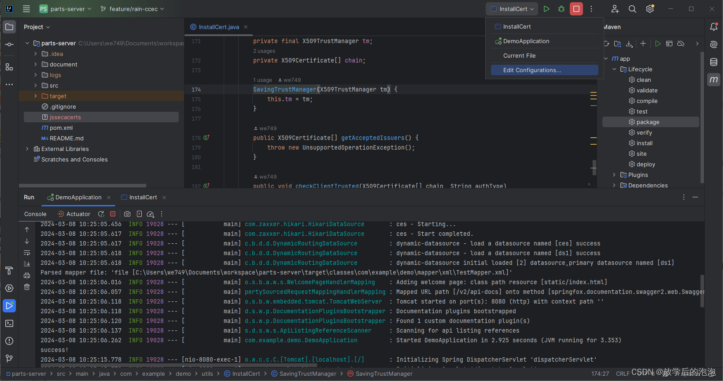The image size is (723, 381).
Task: Collapse the Lifecycle node in Maven
Action: (614, 69)
